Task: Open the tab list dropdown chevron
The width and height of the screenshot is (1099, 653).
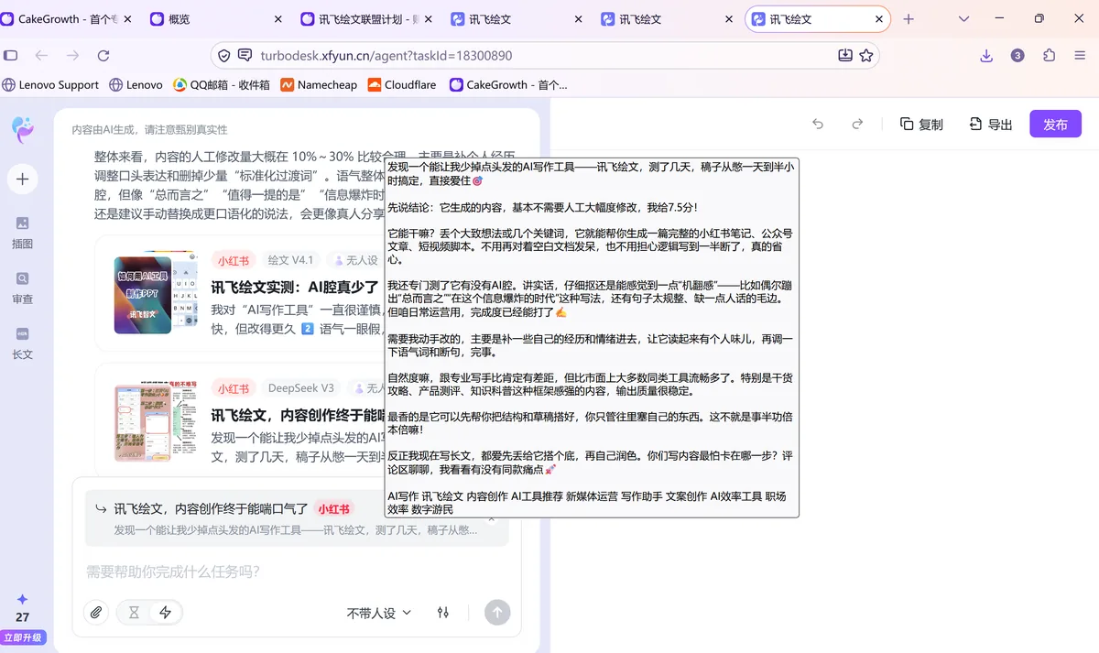Action: [x=963, y=18]
